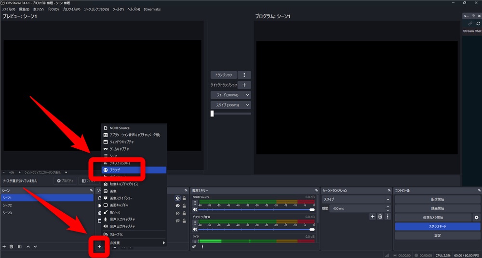Move scene down with the down arrow

point(35,246)
